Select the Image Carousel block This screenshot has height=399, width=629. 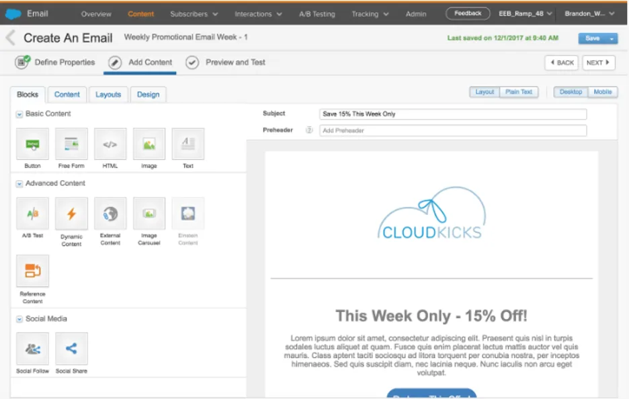click(149, 214)
